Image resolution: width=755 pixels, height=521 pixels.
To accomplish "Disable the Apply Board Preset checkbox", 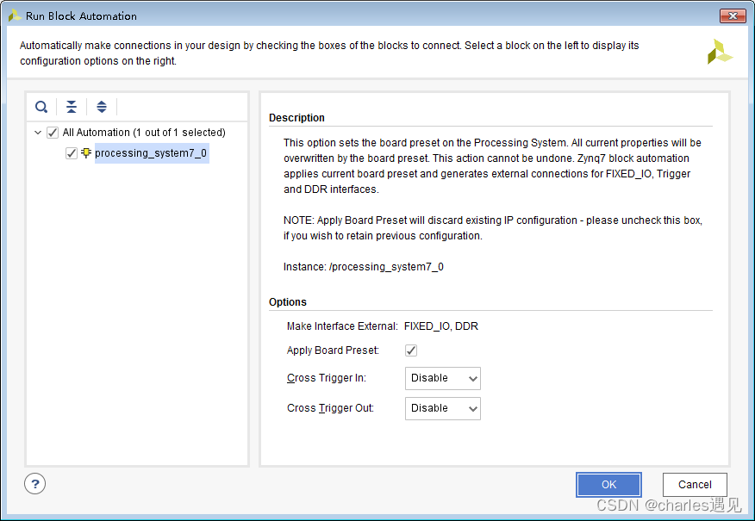I will [411, 350].
